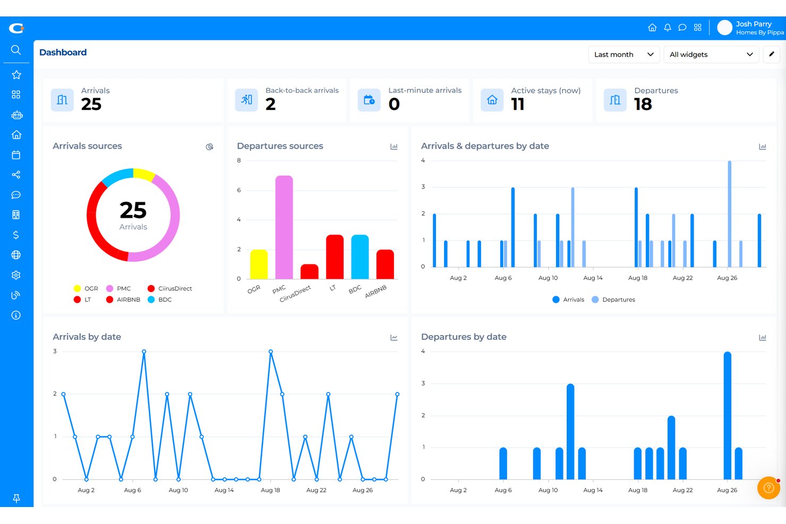
Task: Open the Last month date range dropdown
Action: (624, 55)
